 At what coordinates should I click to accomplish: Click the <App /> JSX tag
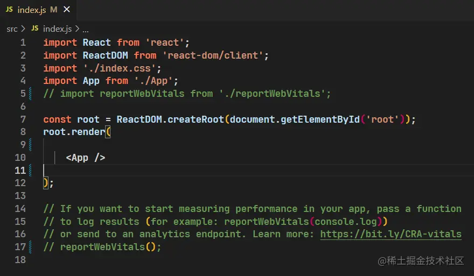pyautogui.click(x=86, y=158)
